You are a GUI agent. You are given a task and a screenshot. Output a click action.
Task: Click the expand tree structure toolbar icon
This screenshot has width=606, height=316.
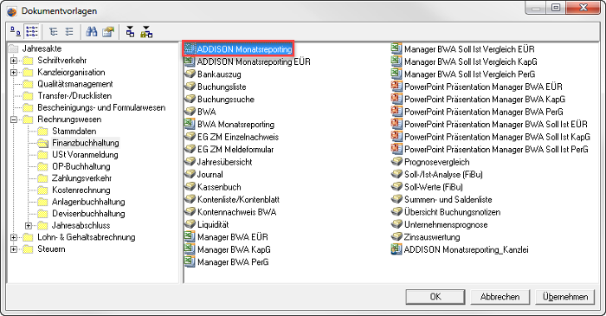click(54, 32)
